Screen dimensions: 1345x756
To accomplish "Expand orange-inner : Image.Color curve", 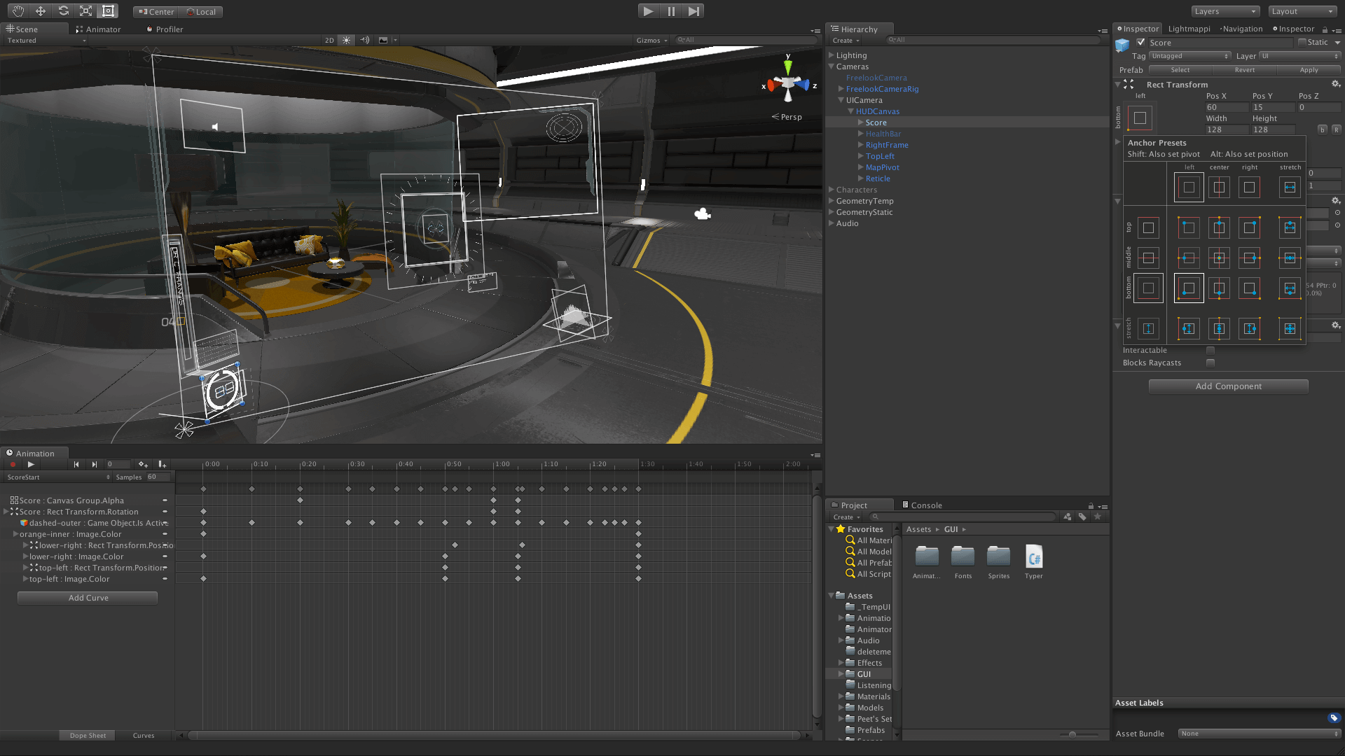I will (15, 534).
